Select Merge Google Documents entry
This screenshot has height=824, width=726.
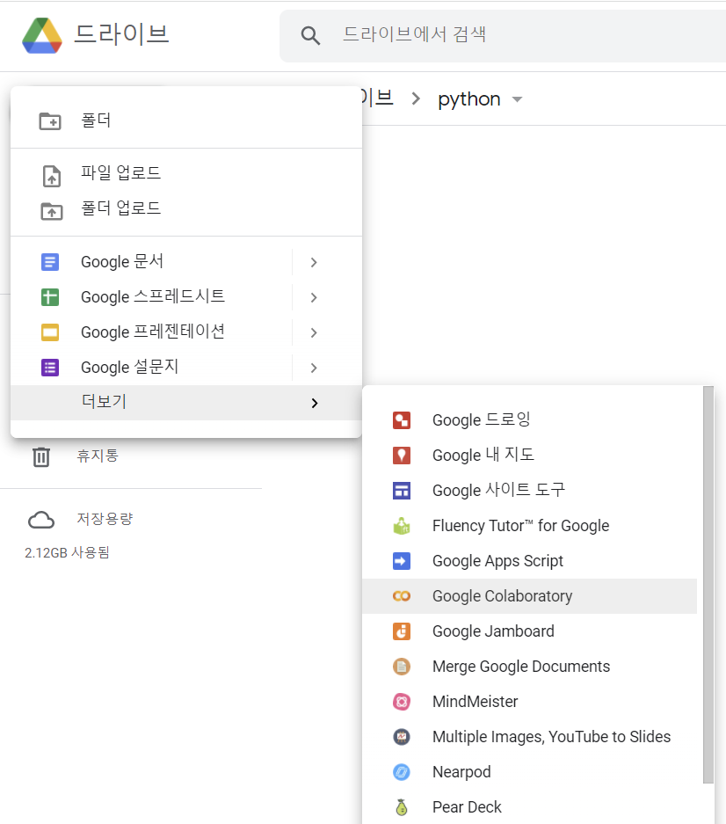[x=529, y=667]
